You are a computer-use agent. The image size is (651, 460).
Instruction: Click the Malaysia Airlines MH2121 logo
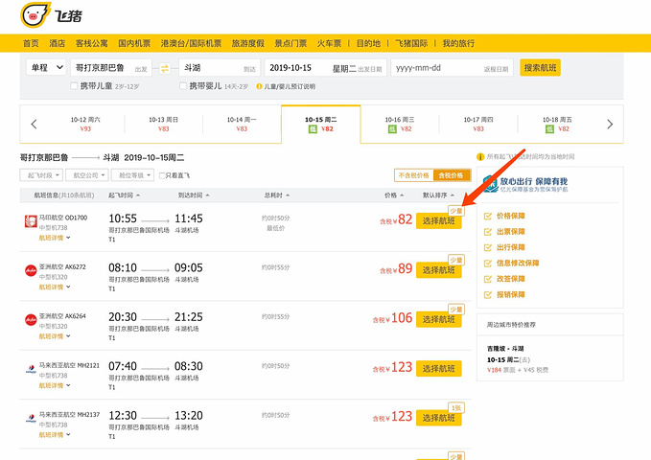click(30, 369)
